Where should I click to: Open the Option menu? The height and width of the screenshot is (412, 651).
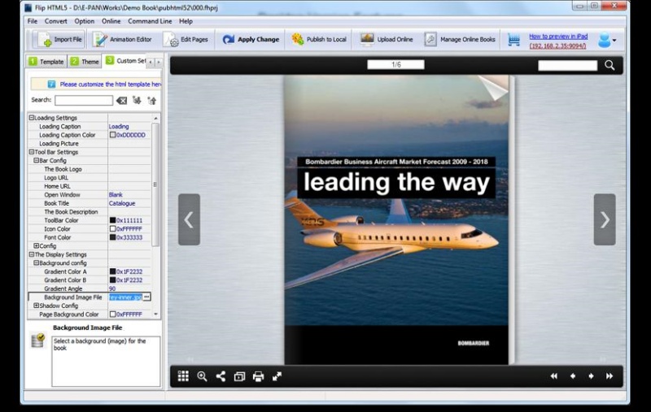pos(85,21)
